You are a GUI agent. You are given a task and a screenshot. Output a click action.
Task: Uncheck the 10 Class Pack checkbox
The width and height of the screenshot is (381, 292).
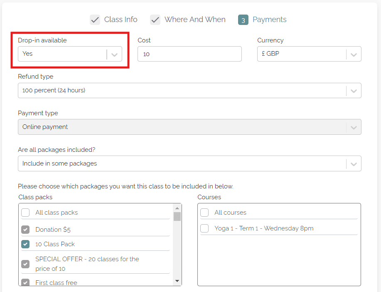pos(26,244)
